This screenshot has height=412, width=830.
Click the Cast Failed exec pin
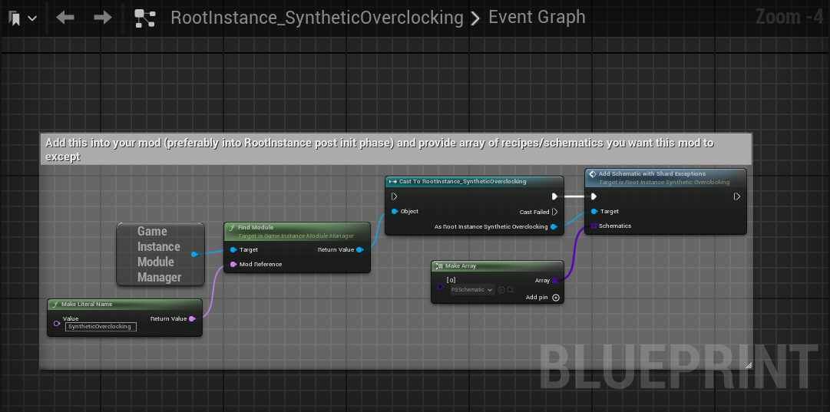point(555,212)
